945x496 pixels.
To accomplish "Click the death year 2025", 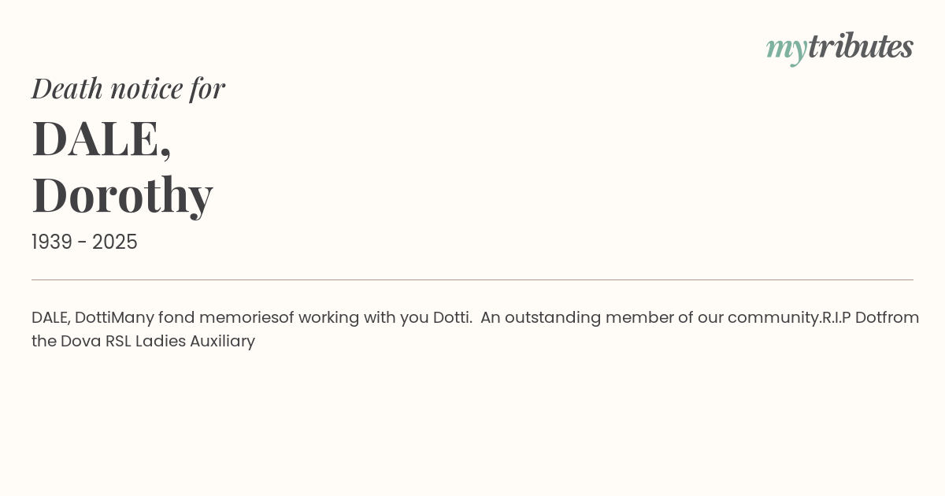I will 115,242.
